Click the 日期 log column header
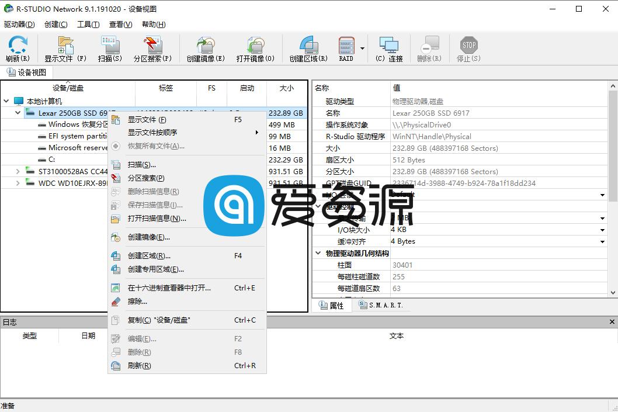This screenshot has height=412, width=618. 88,336
